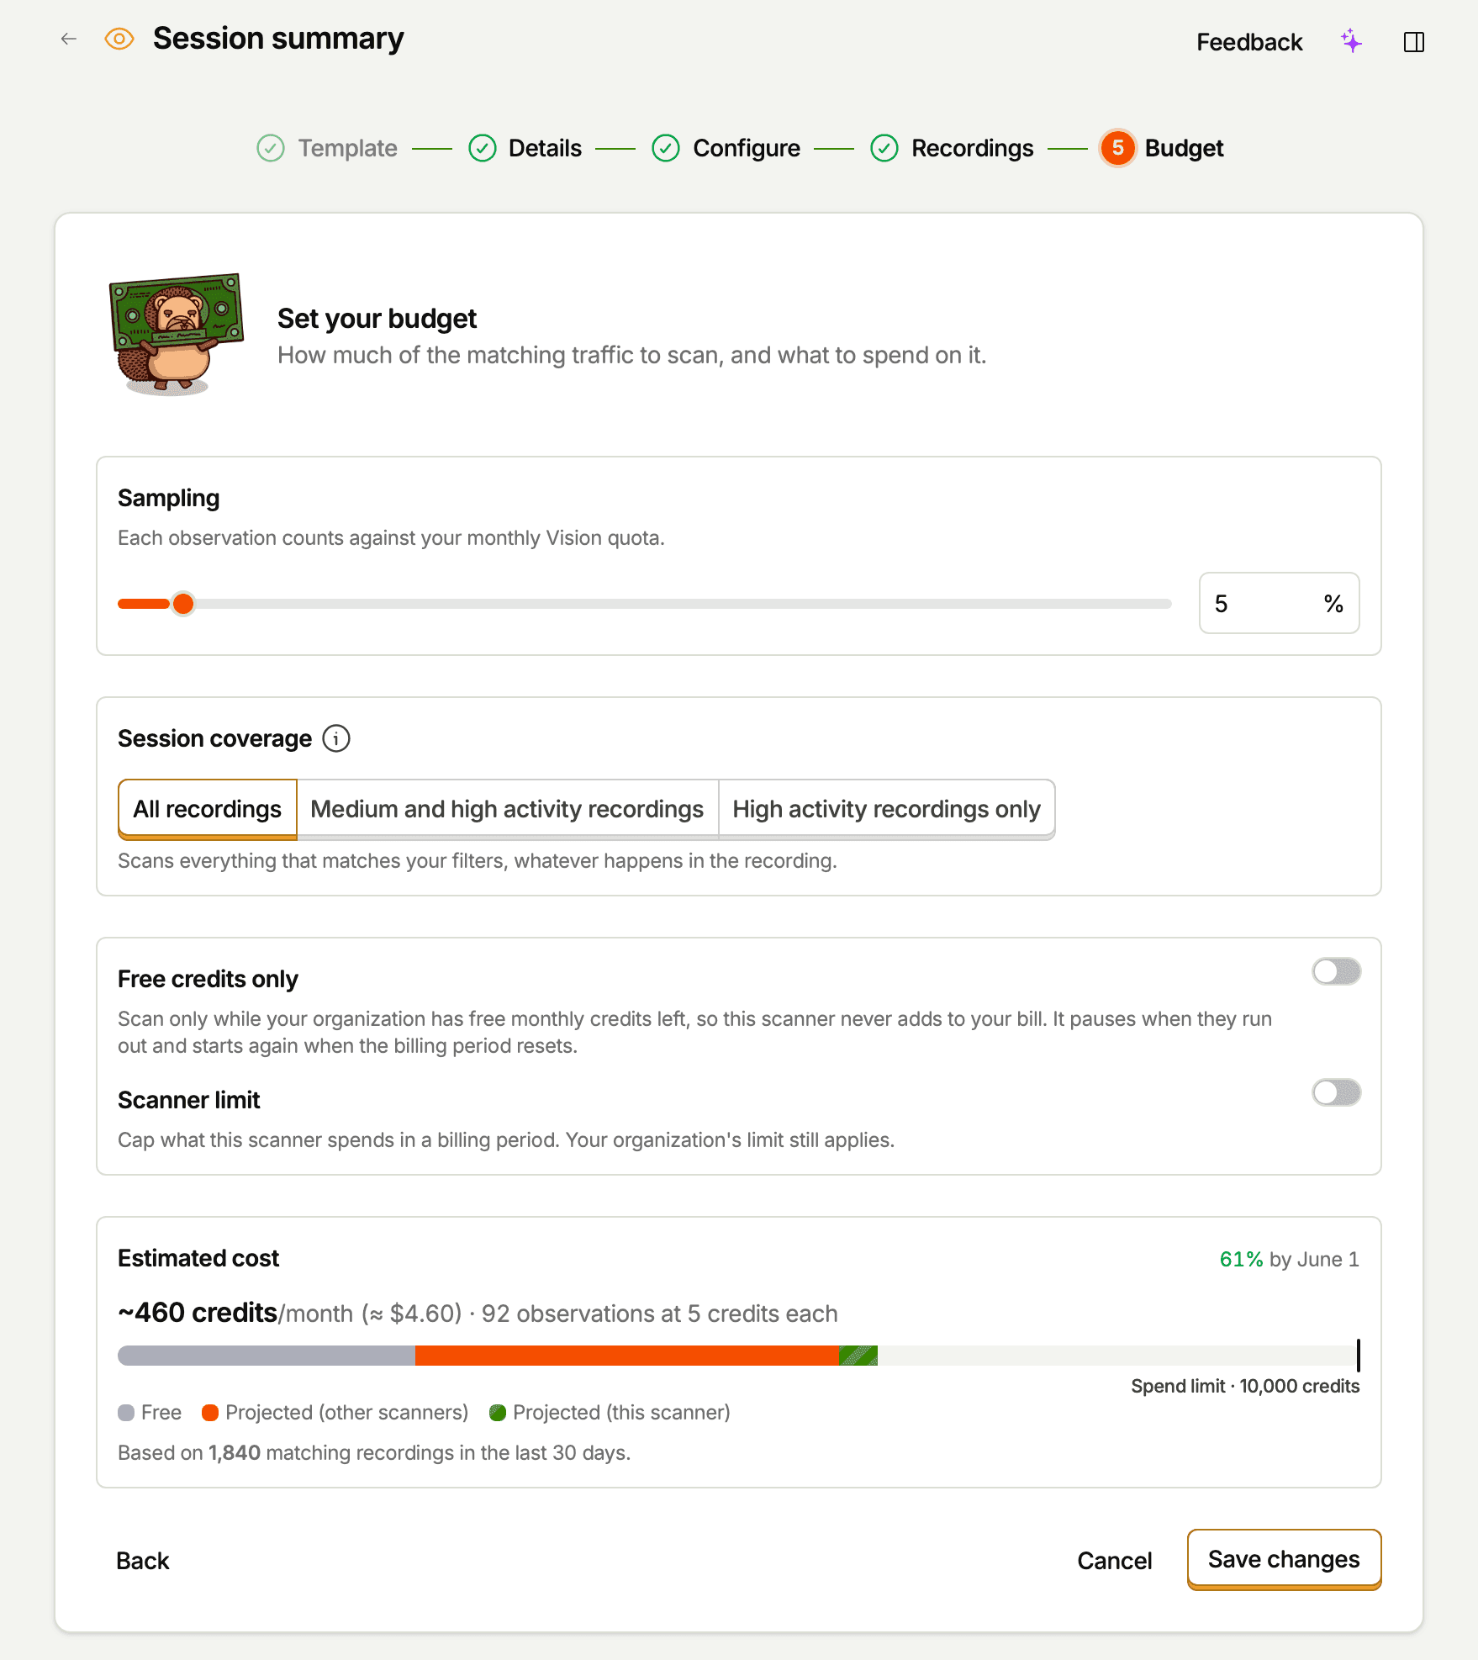Select Medium and high activity recordings

point(507,809)
